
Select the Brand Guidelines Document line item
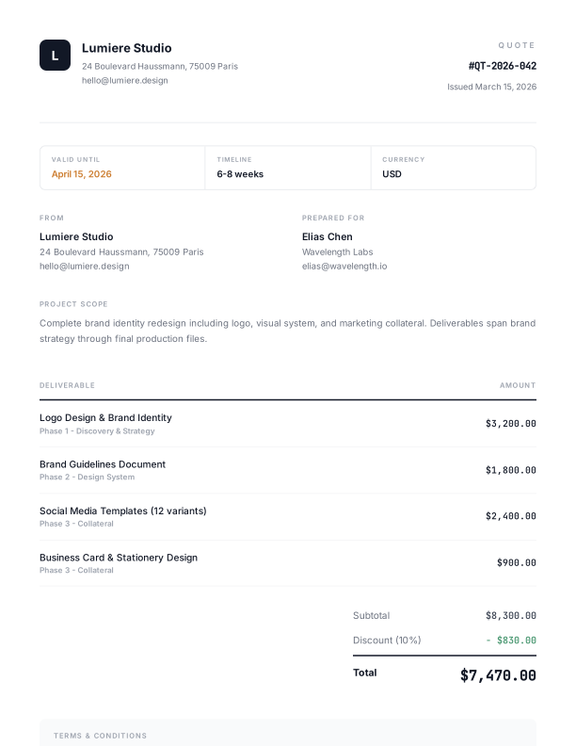click(103, 464)
